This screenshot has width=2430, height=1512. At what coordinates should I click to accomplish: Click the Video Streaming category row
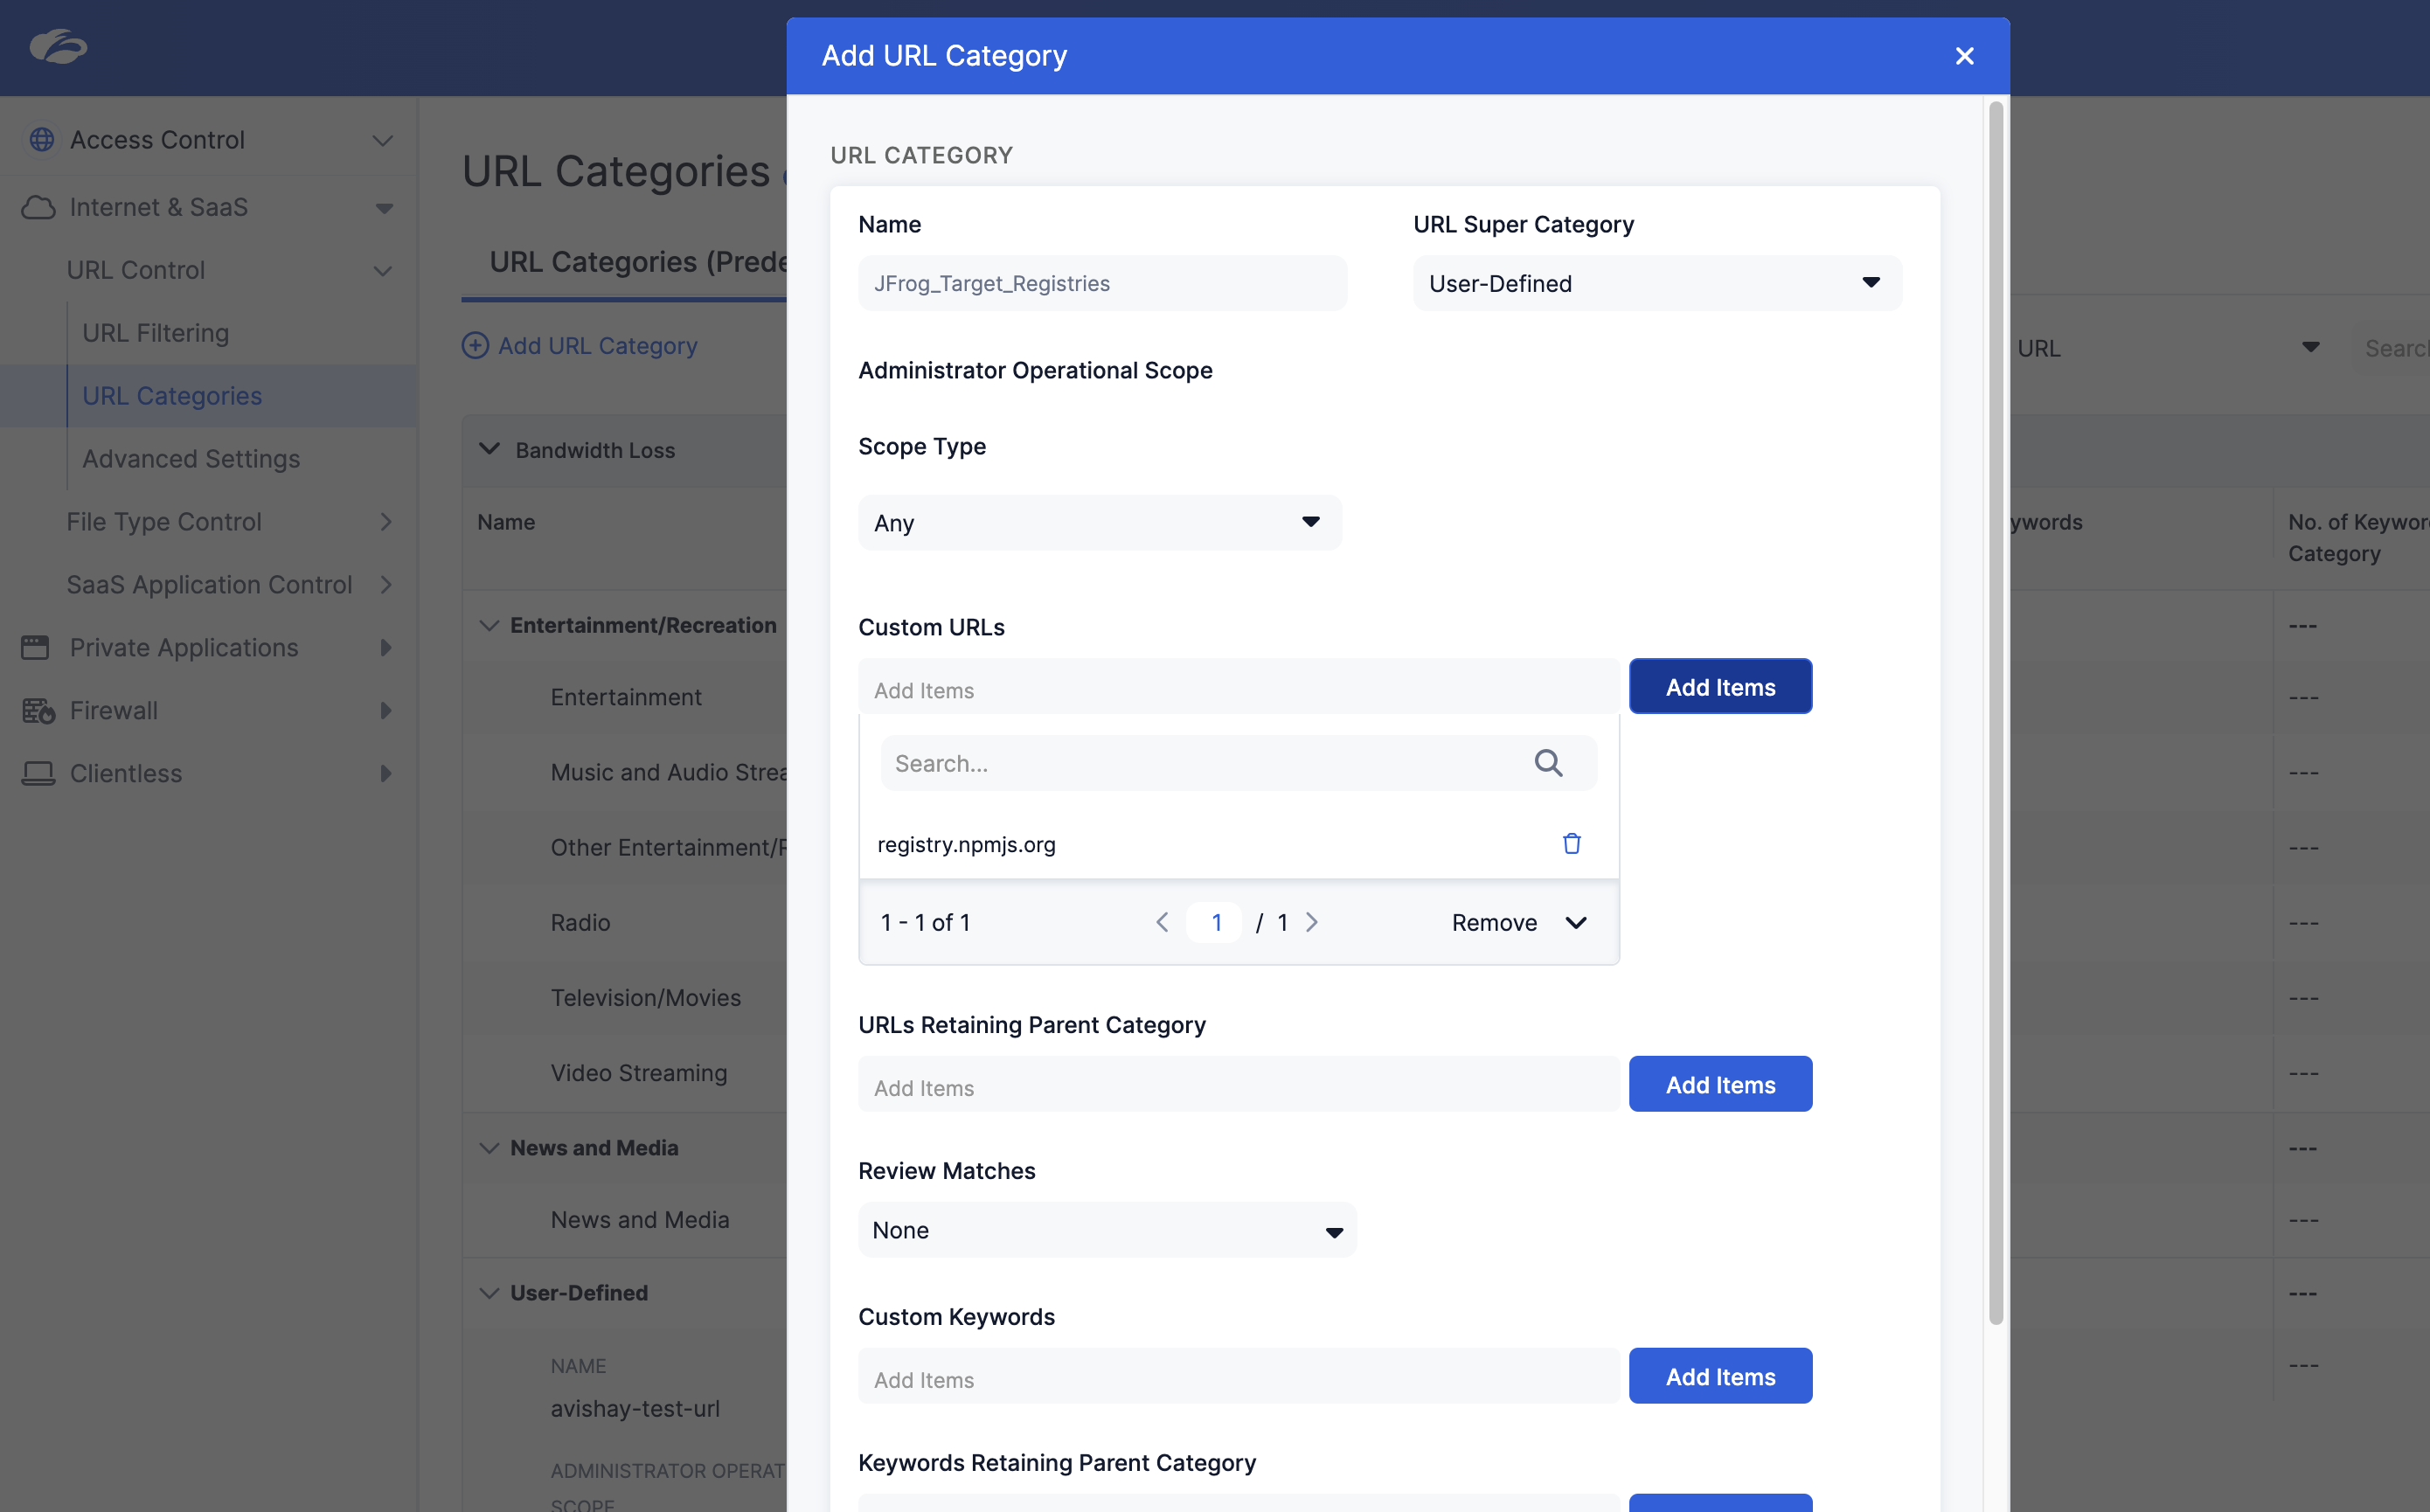click(639, 1073)
